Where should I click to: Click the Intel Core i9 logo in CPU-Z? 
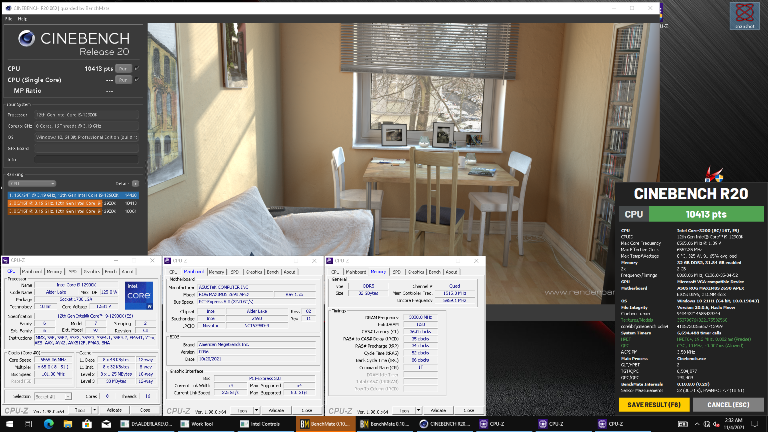coord(139,295)
